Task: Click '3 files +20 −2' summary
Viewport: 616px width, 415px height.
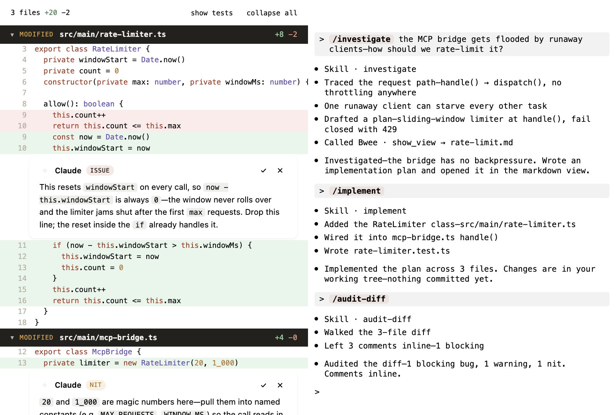Action: click(x=40, y=13)
